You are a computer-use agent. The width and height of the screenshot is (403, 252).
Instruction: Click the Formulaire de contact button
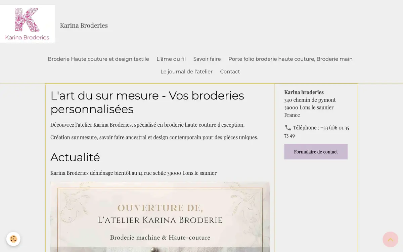(x=316, y=152)
